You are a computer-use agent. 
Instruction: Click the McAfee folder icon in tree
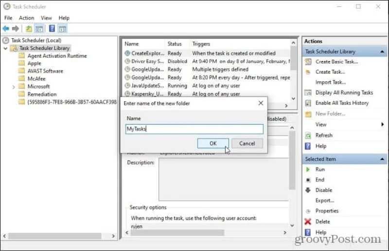[21, 78]
